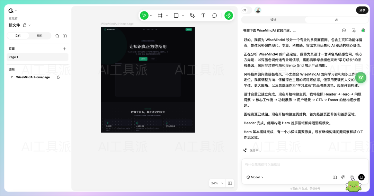Switch to the 文件 tab
Image resolution: width=374 pixels, height=196 pixels.
(x=18, y=36)
